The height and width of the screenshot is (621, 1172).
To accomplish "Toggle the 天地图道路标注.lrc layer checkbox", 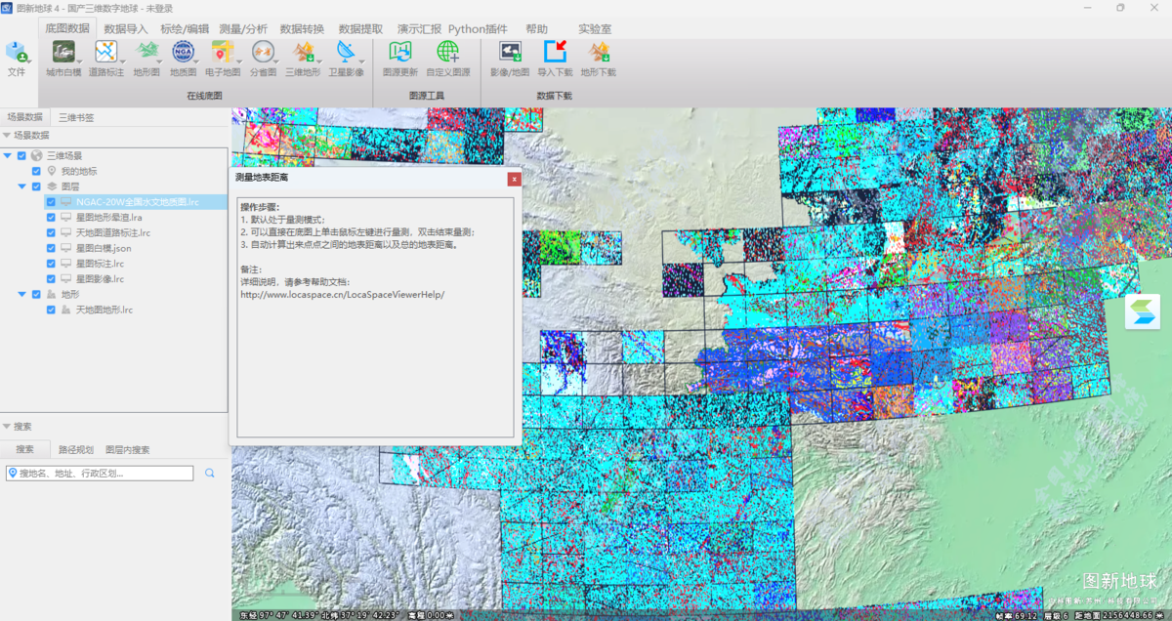I will click(52, 233).
